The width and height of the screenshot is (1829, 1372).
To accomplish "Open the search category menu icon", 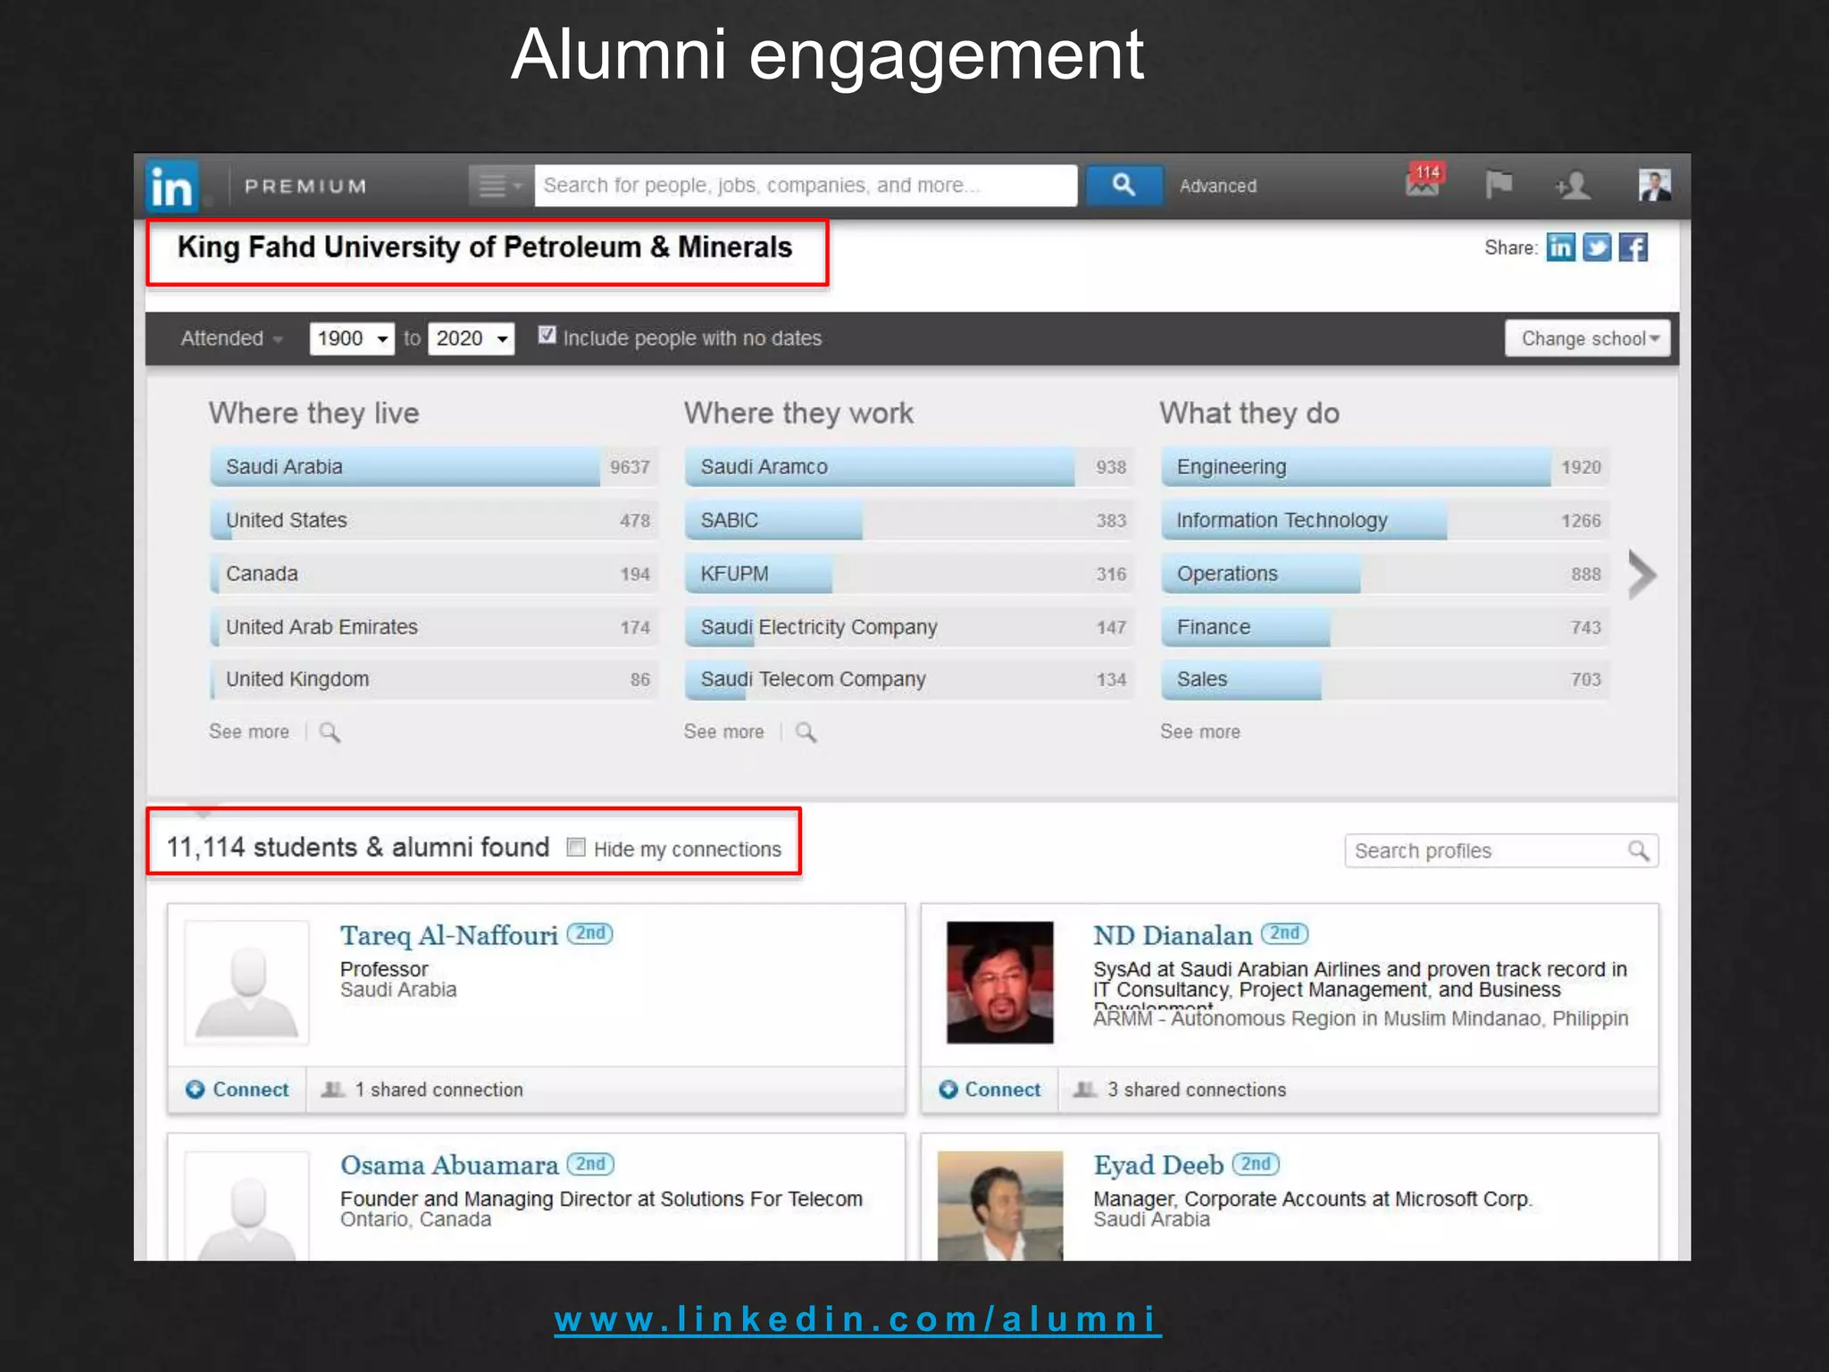I will pos(500,186).
